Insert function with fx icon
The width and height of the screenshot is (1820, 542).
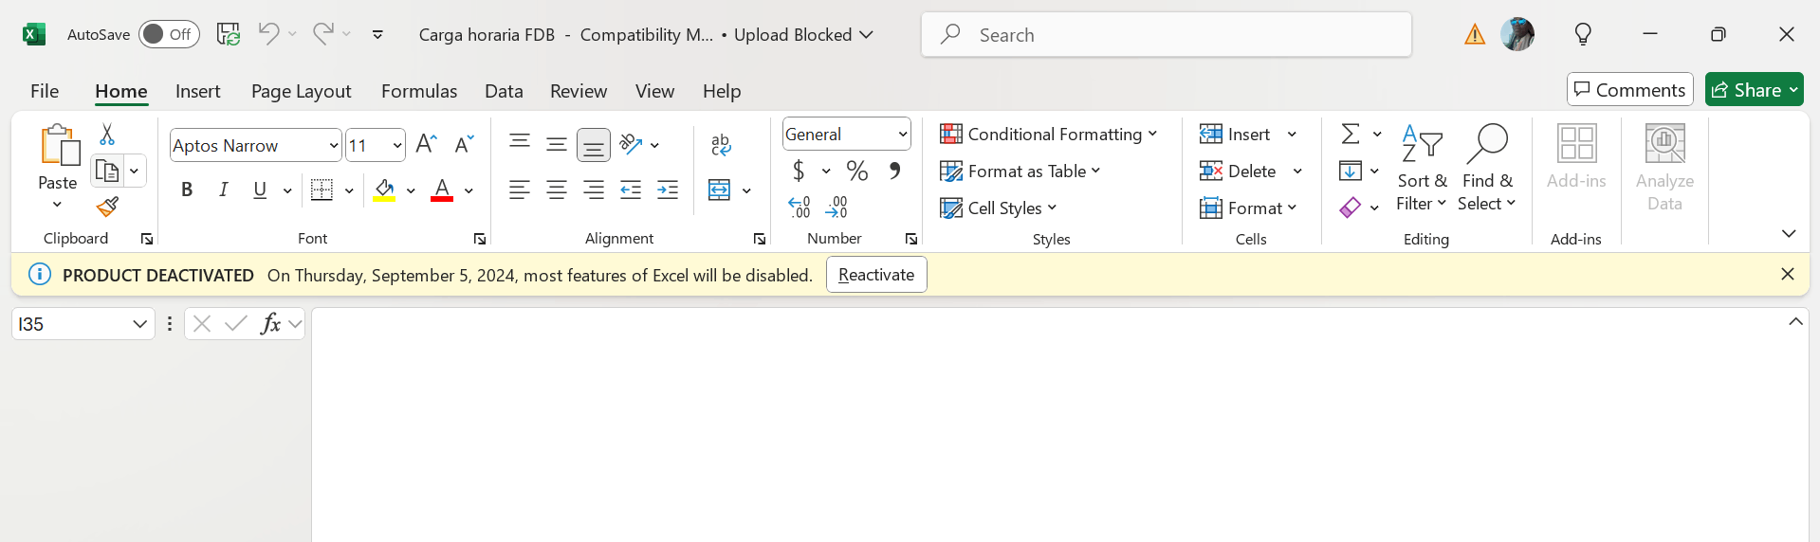(270, 323)
